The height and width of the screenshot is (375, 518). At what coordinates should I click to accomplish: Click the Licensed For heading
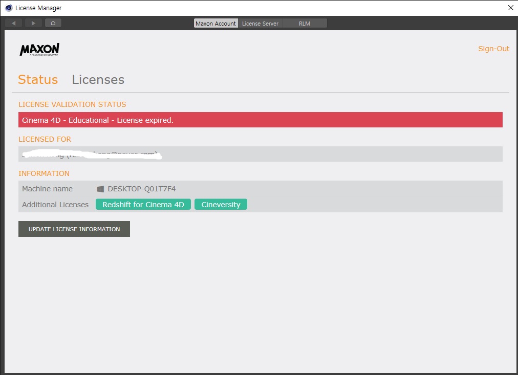(45, 139)
